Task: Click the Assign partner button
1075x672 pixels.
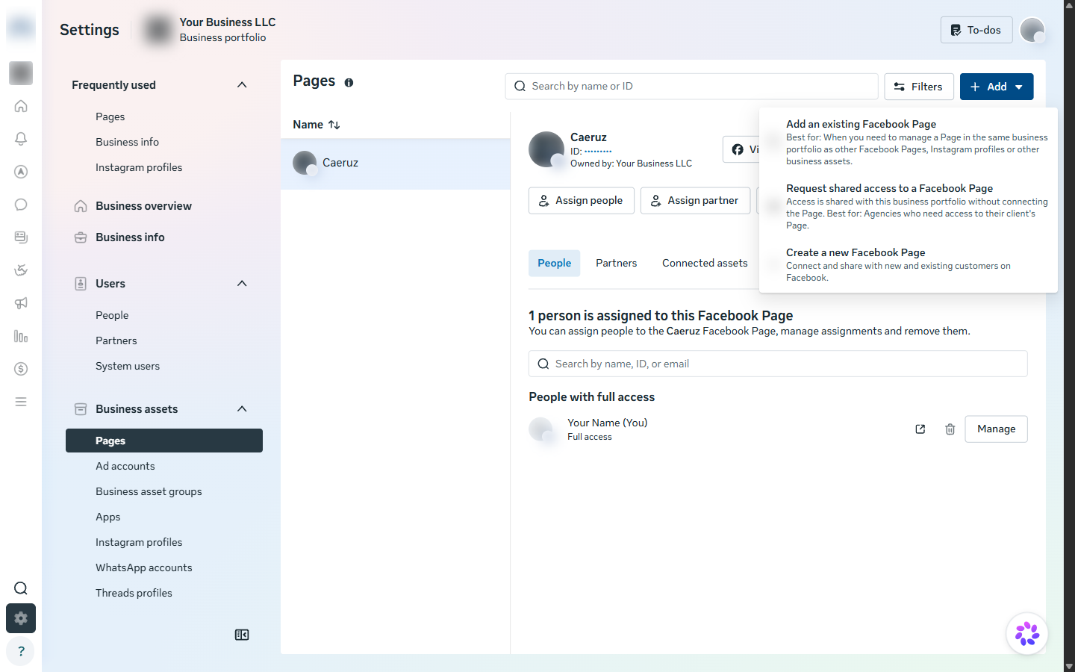Action: (x=695, y=201)
